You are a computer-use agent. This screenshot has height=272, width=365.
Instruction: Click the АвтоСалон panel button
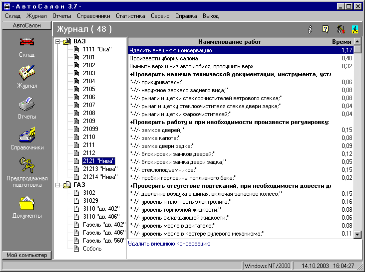26,25
